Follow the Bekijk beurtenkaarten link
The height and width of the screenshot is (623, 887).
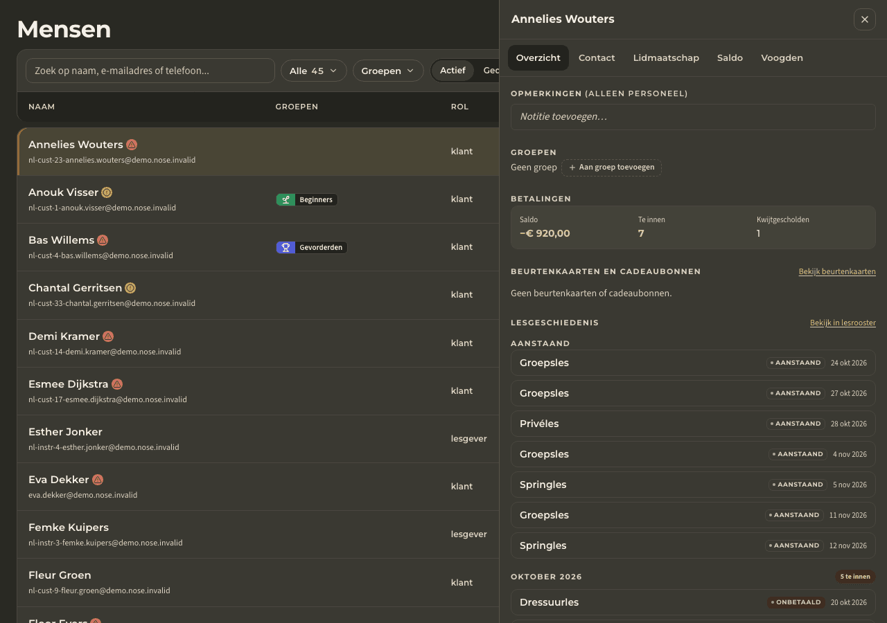point(837,272)
